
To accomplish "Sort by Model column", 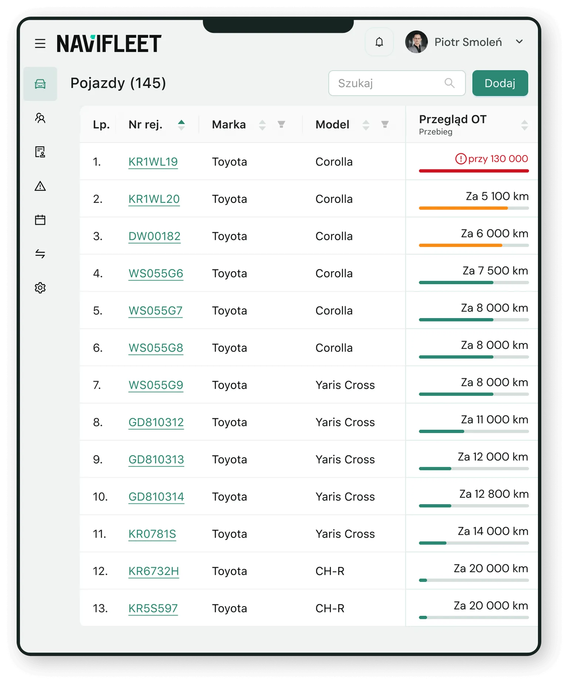I will pos(366,125).
